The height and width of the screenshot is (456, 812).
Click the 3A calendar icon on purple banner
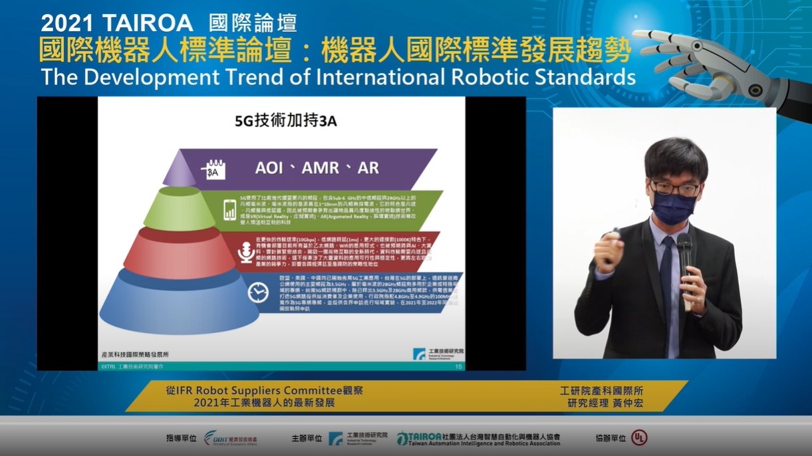(215, 170)
